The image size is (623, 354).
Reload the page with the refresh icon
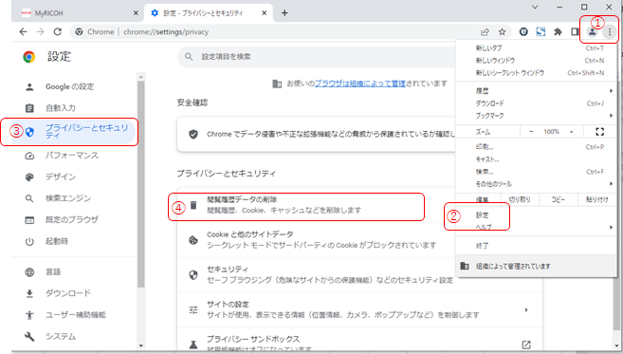click(58, 32)
